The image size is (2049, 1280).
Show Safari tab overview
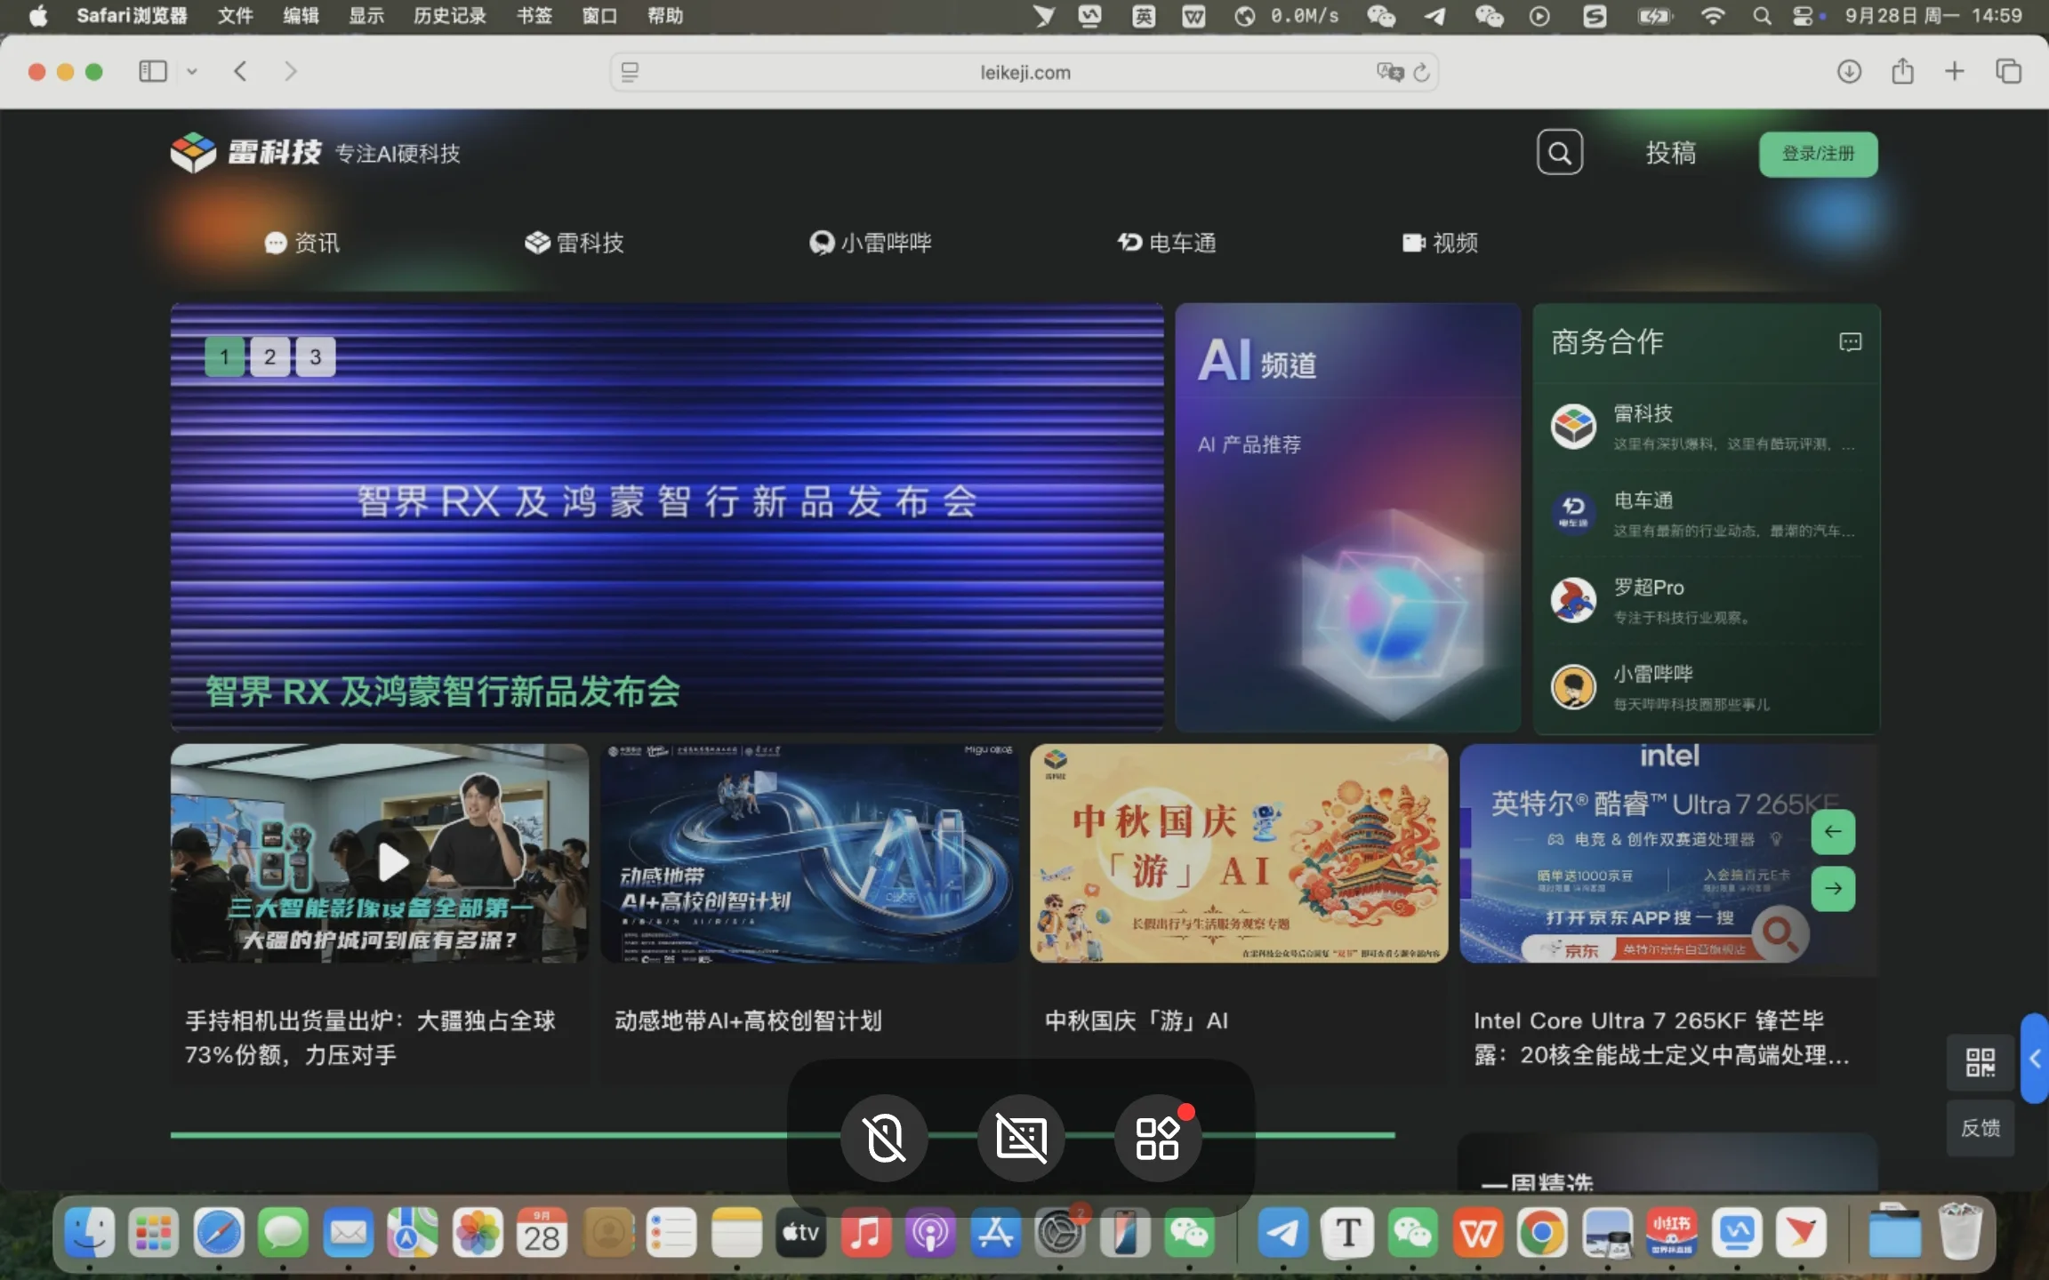pos(2008,72)
